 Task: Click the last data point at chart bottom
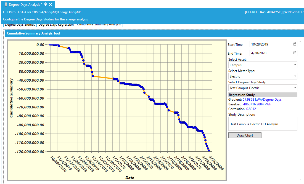[209, 151]
